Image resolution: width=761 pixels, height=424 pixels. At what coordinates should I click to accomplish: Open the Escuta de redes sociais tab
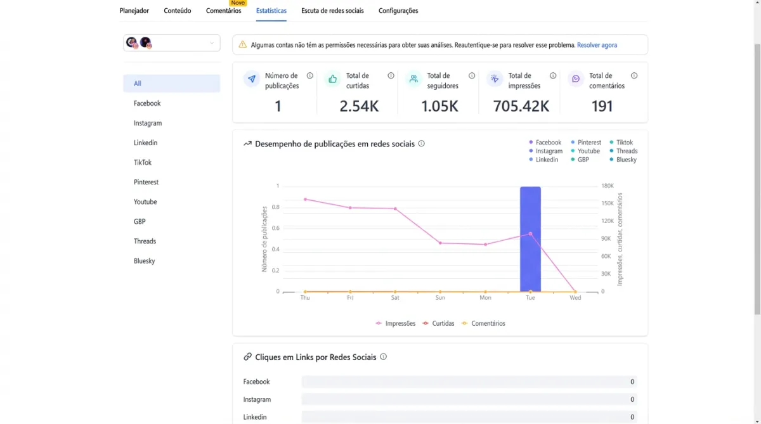pyautogui.click(x=332, y=11)
